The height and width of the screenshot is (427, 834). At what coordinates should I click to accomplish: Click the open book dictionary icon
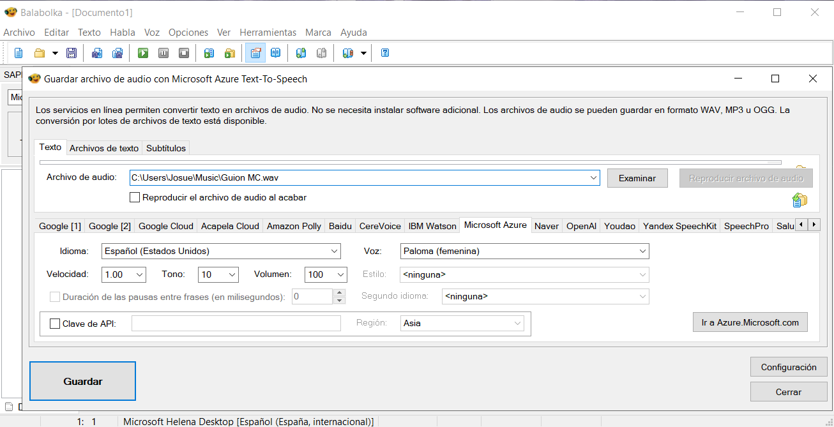click(x=275, y=53)
